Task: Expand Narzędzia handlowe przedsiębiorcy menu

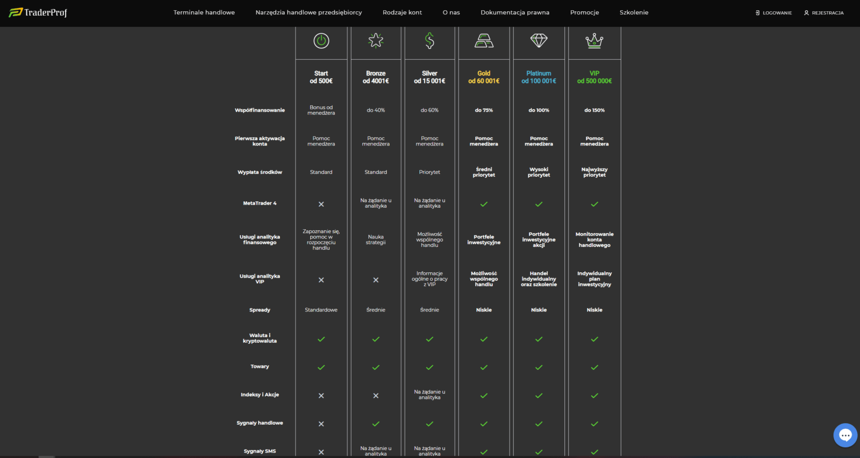Action: [309, 12]
